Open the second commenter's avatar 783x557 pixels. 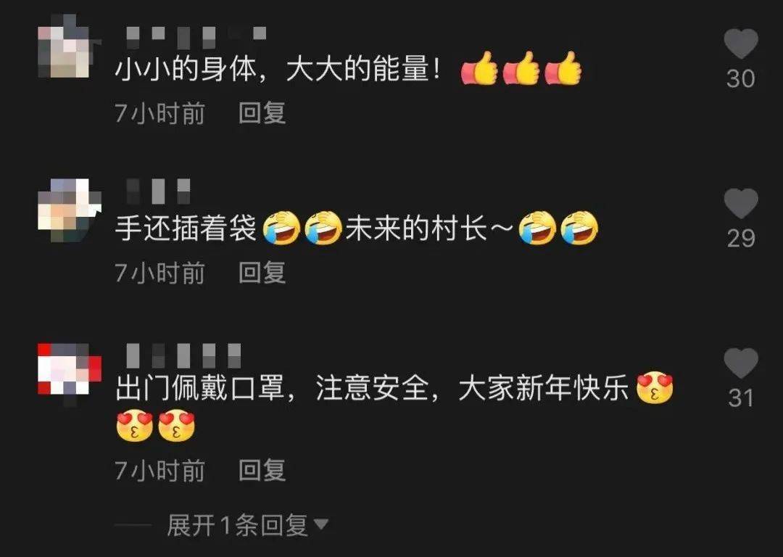click(x=70, y=210)
